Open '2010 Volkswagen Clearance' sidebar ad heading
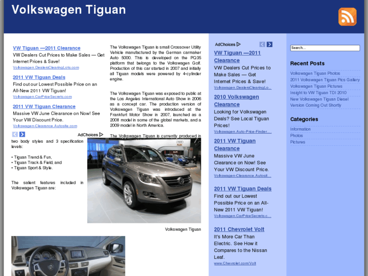 click(x=236, y=101)
